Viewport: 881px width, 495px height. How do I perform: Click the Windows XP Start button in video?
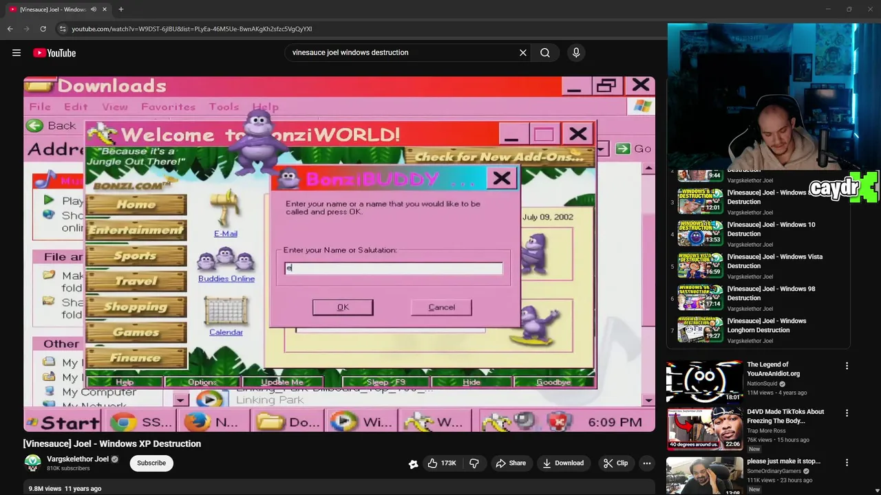(63, 422)
